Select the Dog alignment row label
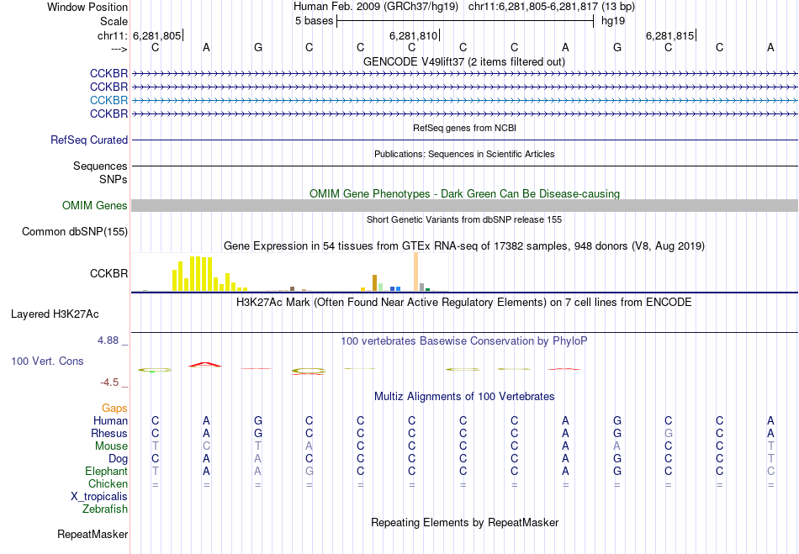The image size is (799, 554). 118,459
